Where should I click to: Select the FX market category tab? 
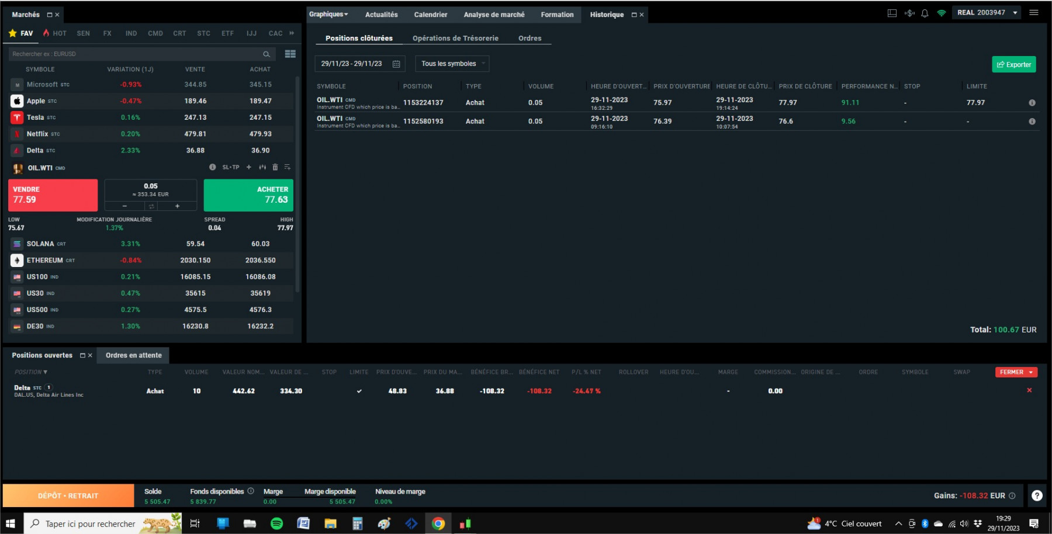[x=107, y=33]
